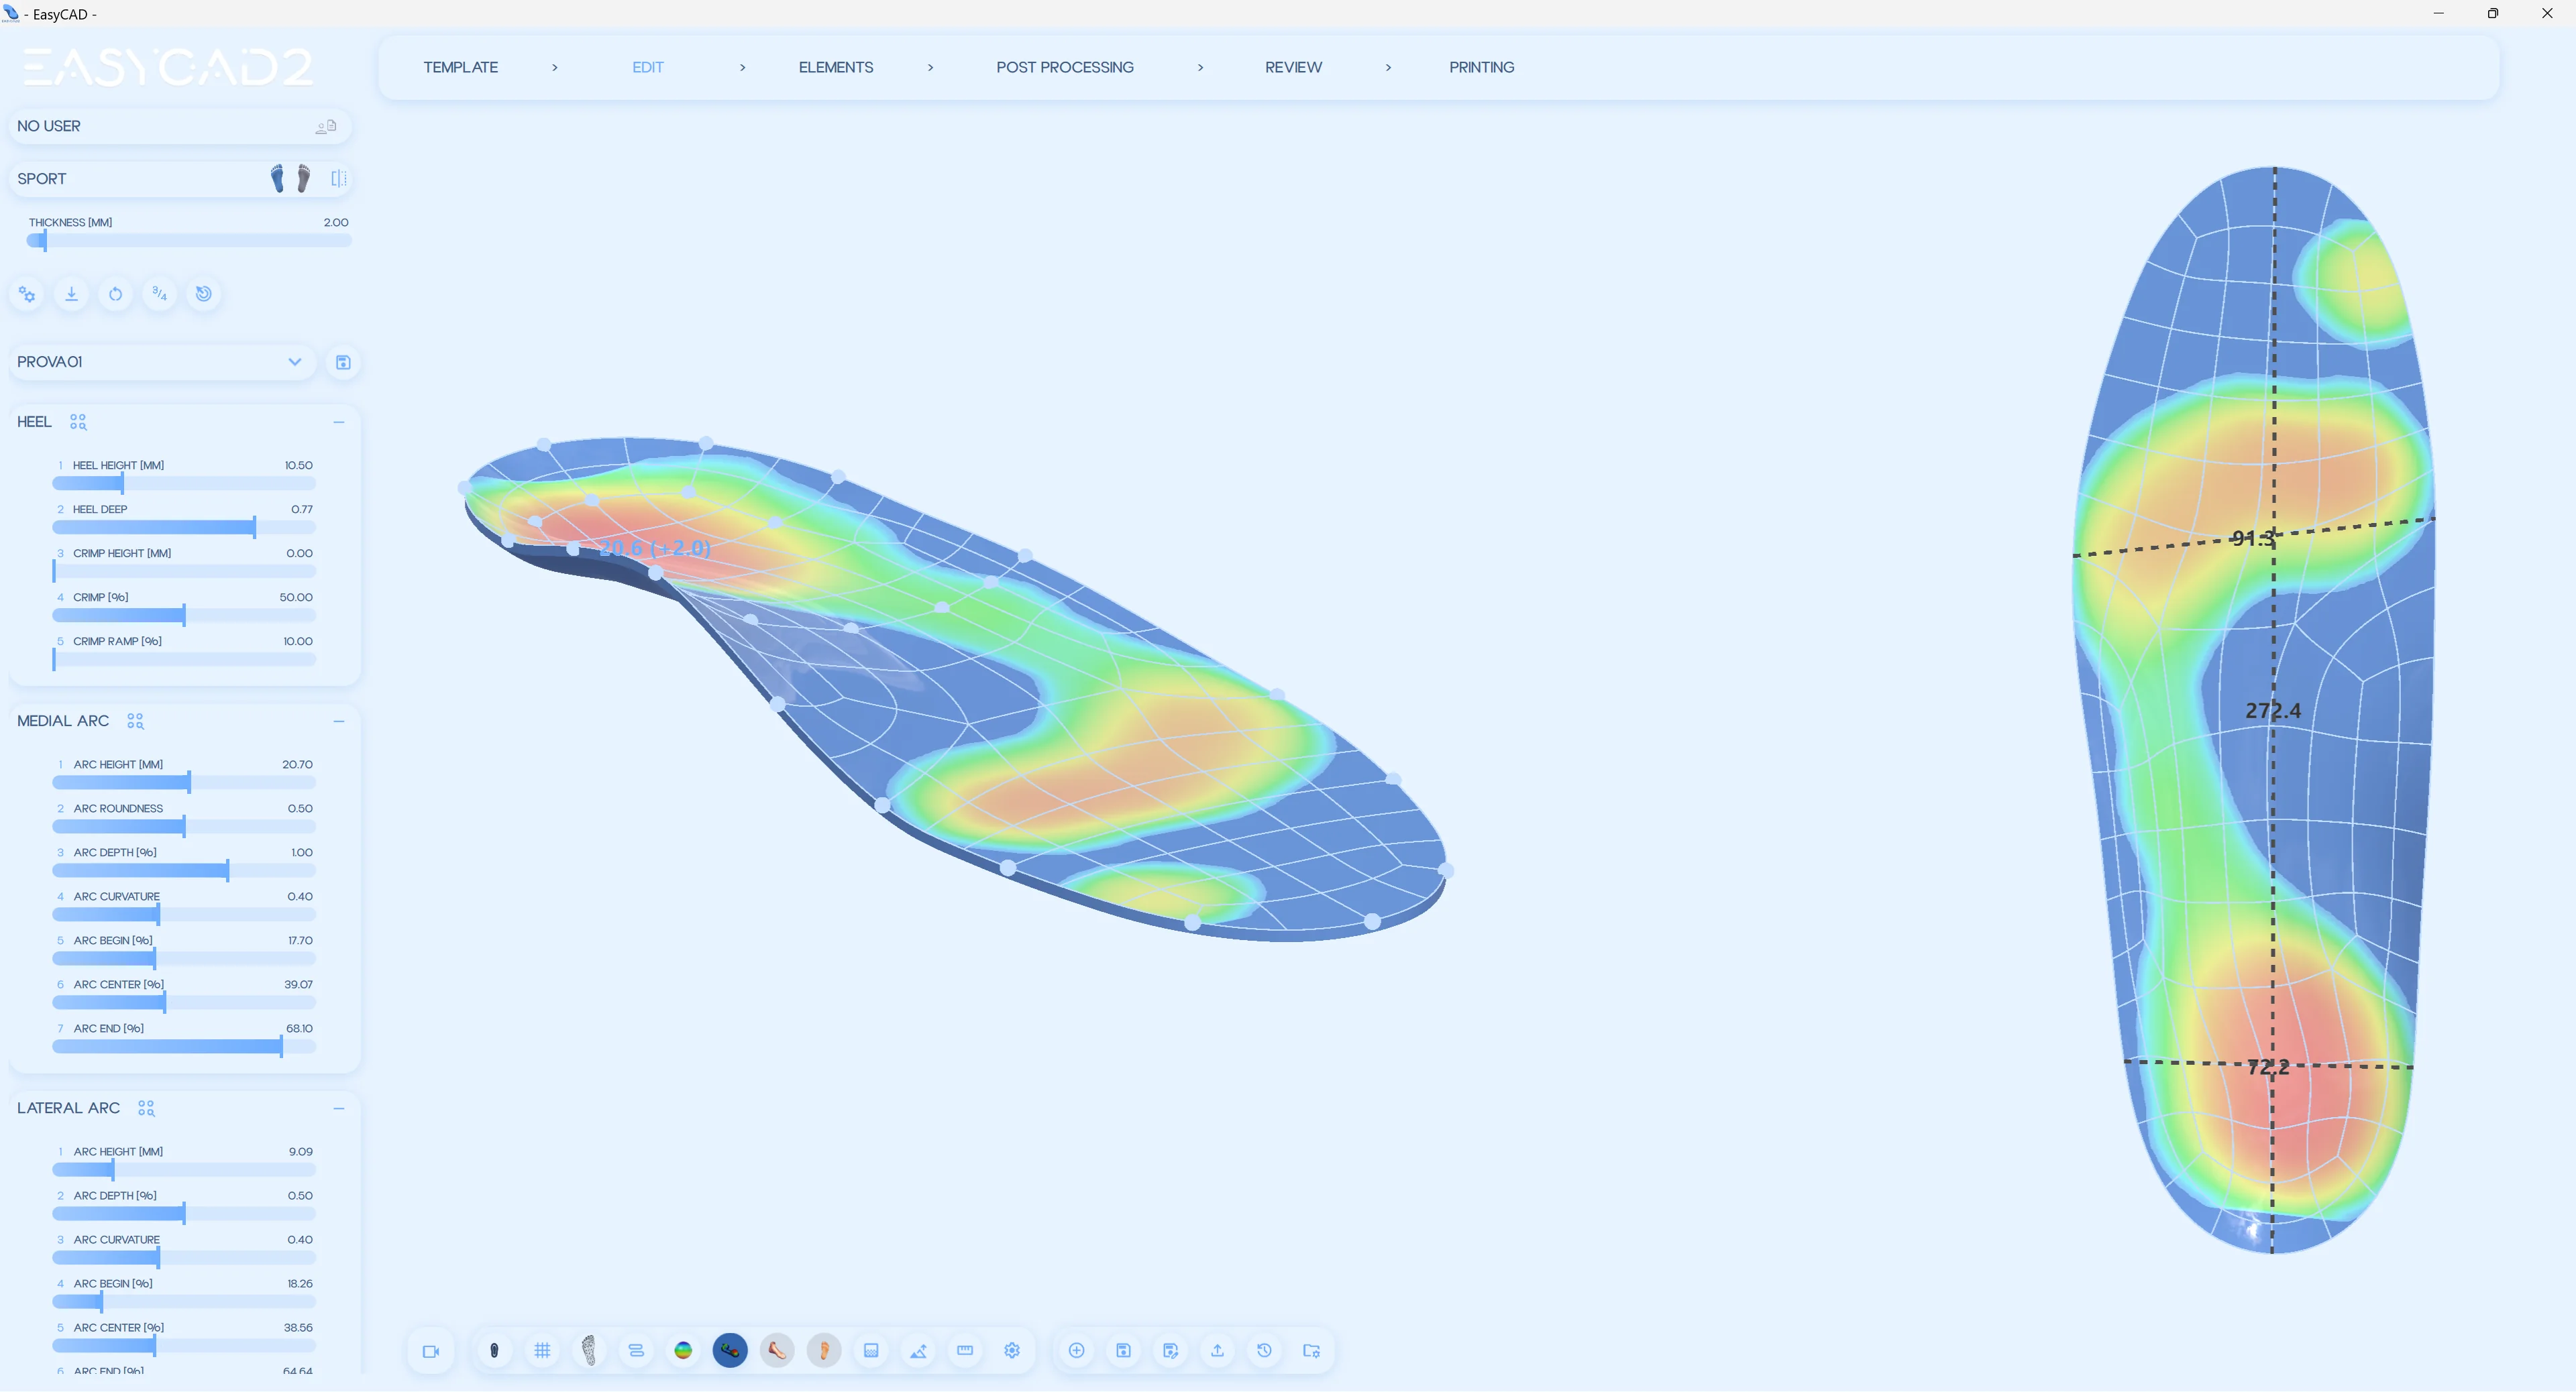2576x1392 pixels.
Task: Click the 3/4 length insole icon
Action: [x=160, y=294]
